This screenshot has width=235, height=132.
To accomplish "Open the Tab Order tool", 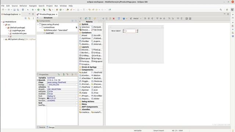I will (x=97, y=30).
